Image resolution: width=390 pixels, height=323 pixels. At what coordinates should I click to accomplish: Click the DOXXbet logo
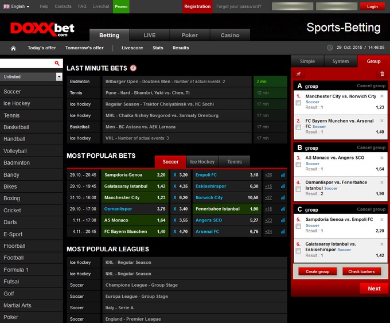(42, 29)
